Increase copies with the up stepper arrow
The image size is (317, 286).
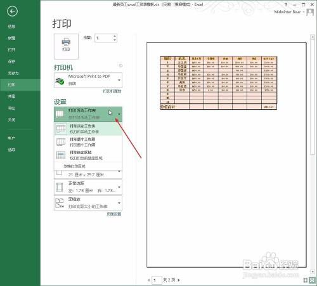(x=115, y=36)
